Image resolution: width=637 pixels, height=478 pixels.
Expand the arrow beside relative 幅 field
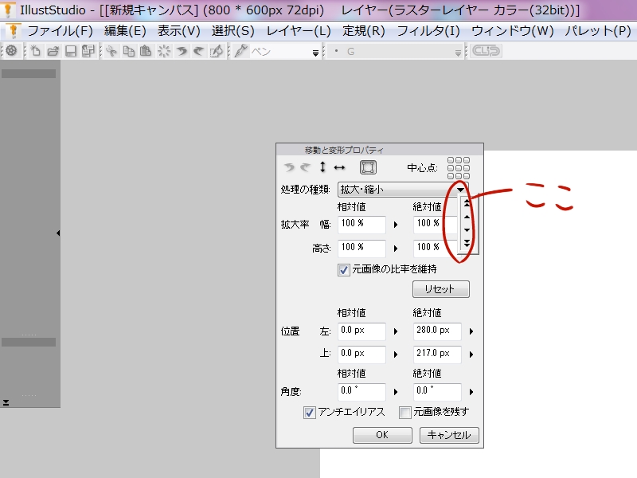pos(396,225)
